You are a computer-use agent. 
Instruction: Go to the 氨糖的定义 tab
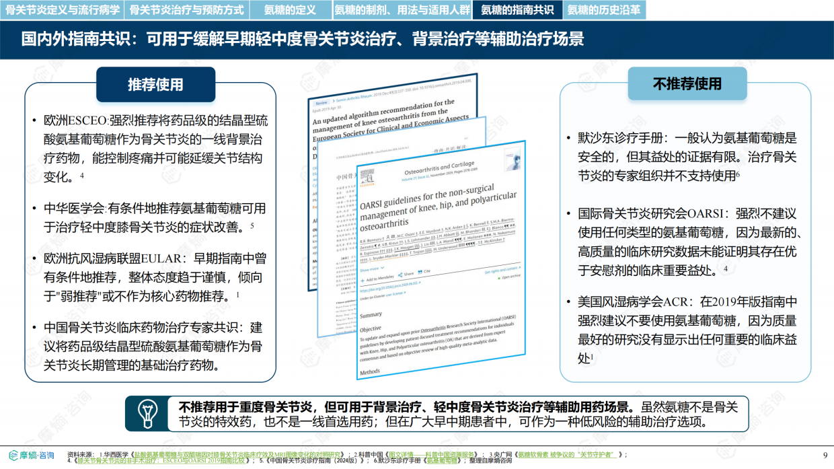click(290, 9)
